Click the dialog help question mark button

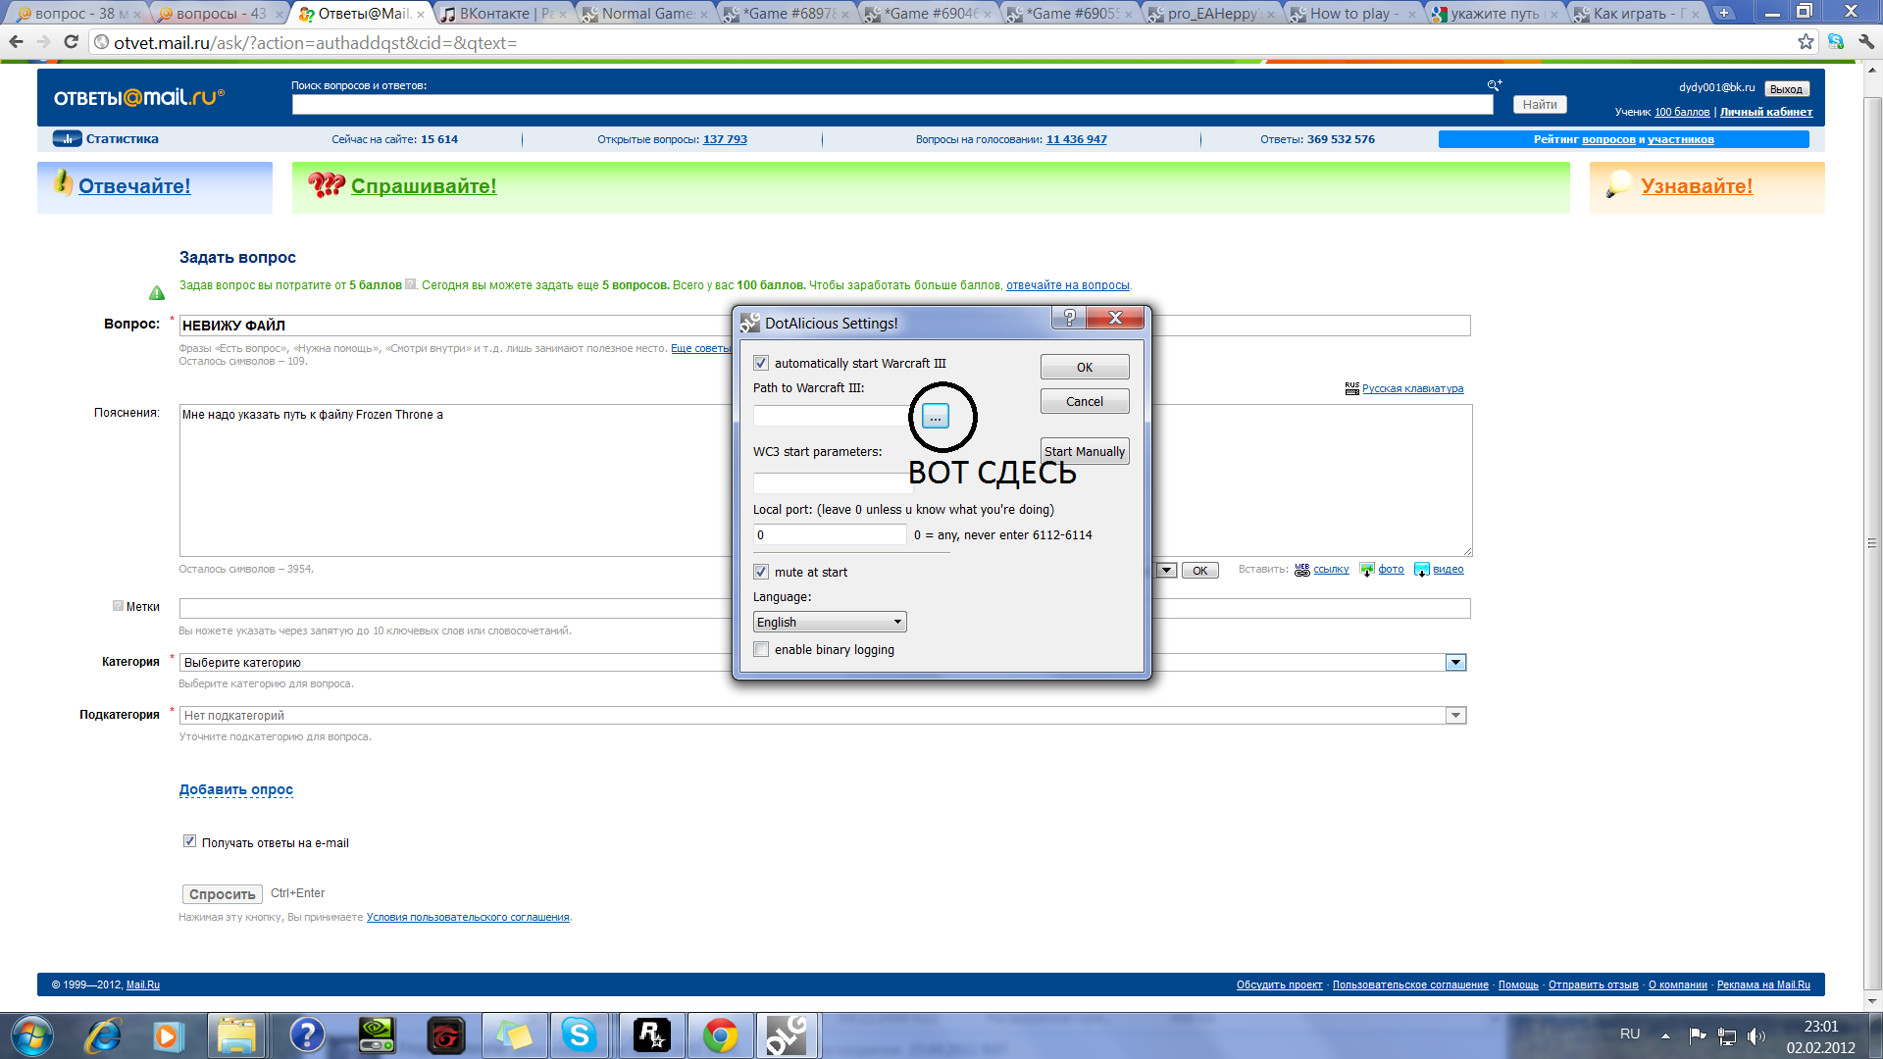(1070, 318)
